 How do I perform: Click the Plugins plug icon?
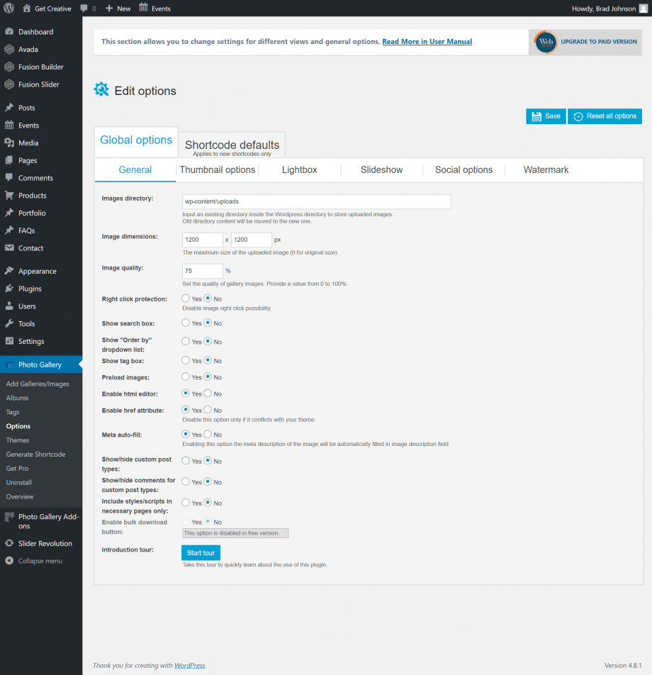(9, 289)
